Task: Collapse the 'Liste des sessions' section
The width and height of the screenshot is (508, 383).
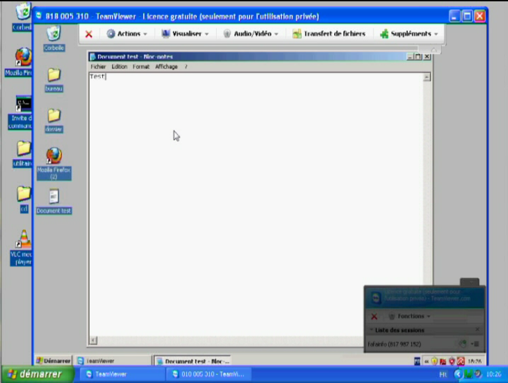Action: [371, 329]
